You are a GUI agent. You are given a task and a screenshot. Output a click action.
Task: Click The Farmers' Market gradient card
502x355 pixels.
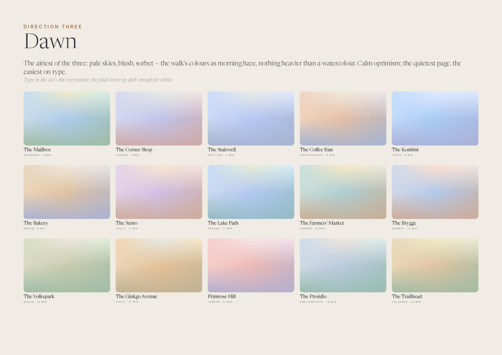click(x=343, y=192)
